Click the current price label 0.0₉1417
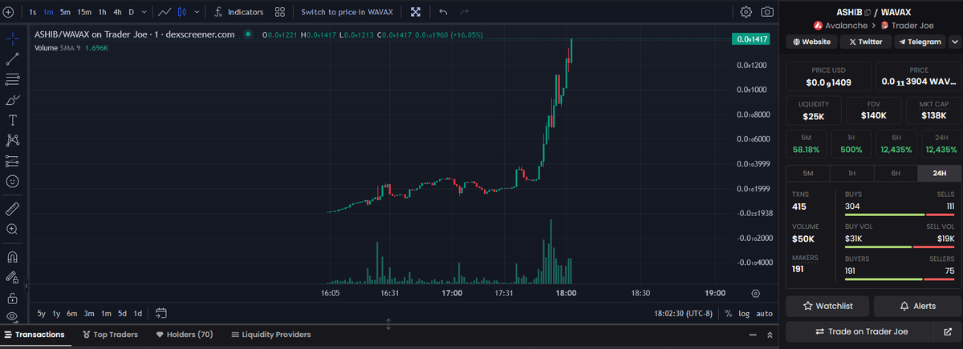Viewport: 963px width, 349px height. click(751, 38)
